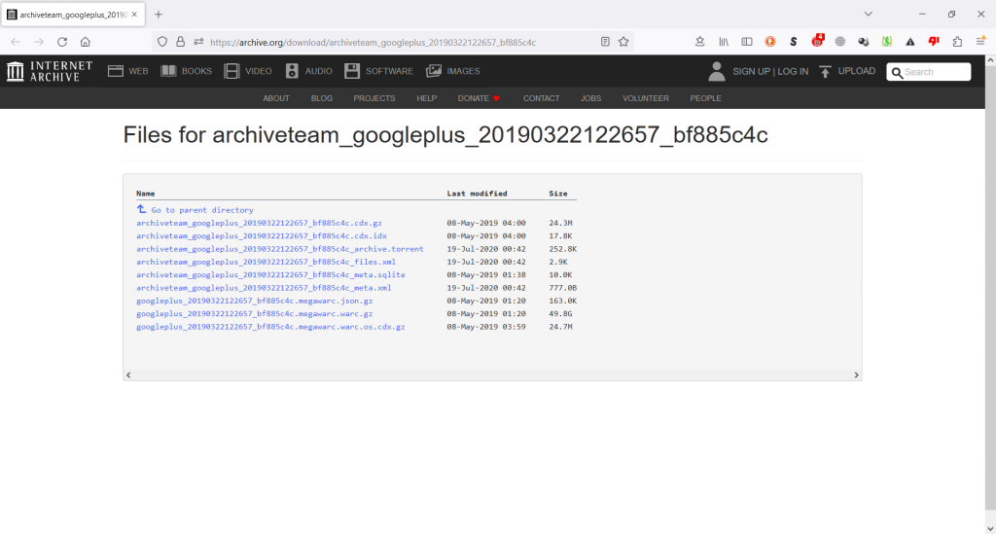The height and width of the screenshot is (534, 996).
Task: Click the Size column header
Action: pos(558,194)
